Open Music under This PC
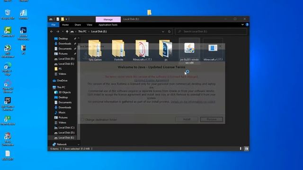Image resolution: width=303 pixels, height=170 pixels. point(62,112)
